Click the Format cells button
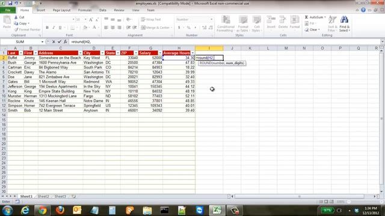 tap(295, 22)
